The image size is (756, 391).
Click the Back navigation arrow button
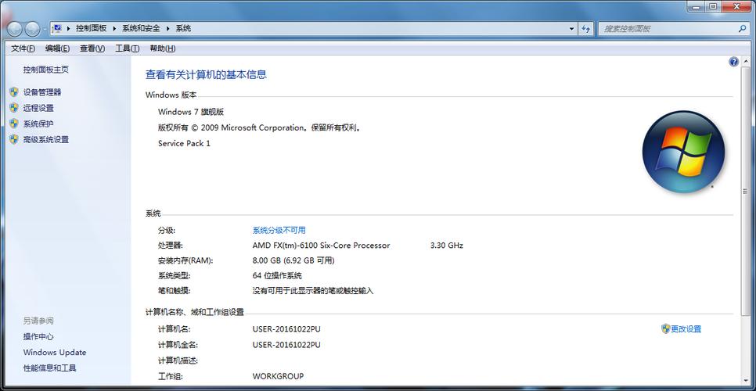(x=14, y=29)
